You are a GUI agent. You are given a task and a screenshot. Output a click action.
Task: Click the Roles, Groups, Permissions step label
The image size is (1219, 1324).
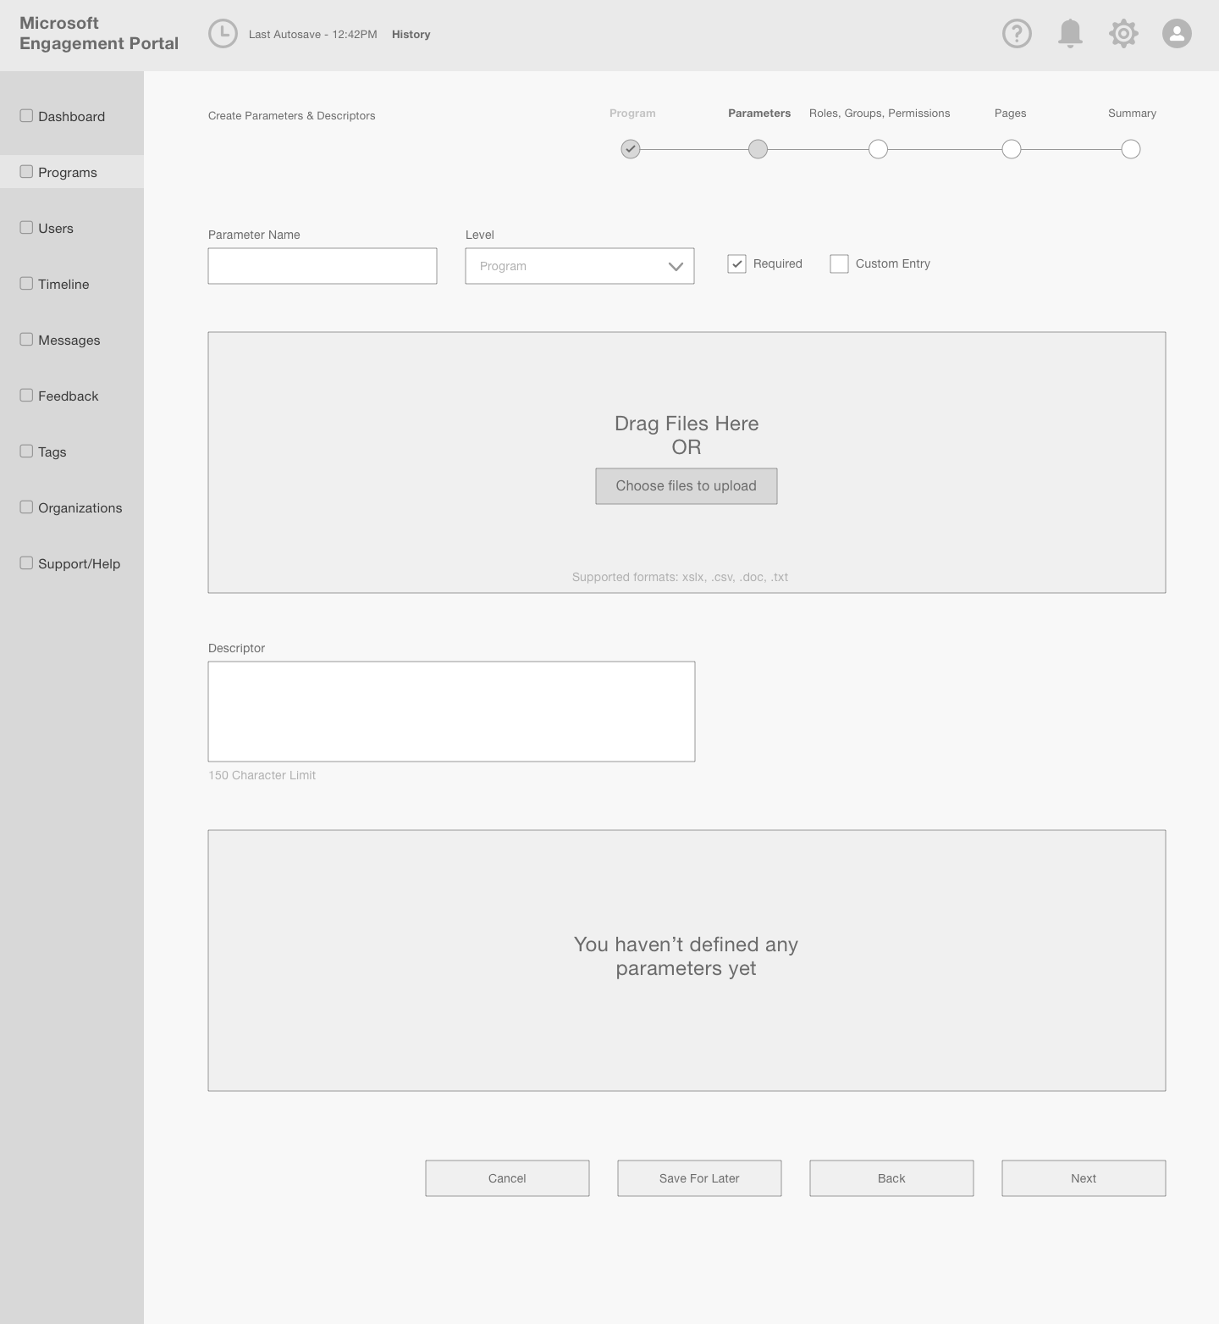point(880,113)
